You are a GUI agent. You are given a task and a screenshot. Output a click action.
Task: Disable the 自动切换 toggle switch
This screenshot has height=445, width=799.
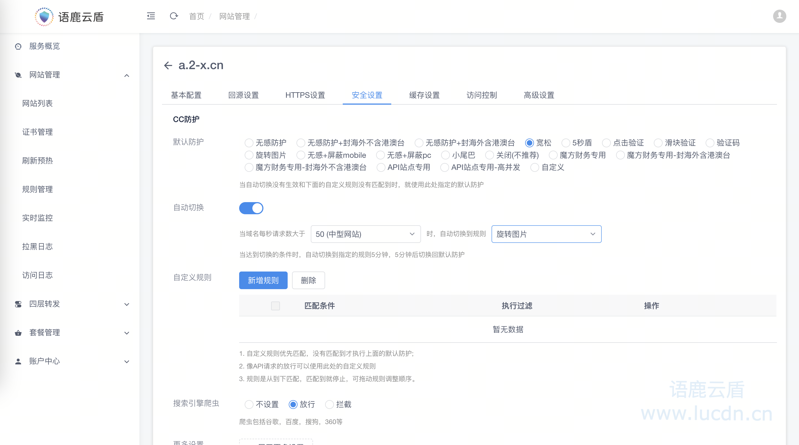[x=251, y=208]
